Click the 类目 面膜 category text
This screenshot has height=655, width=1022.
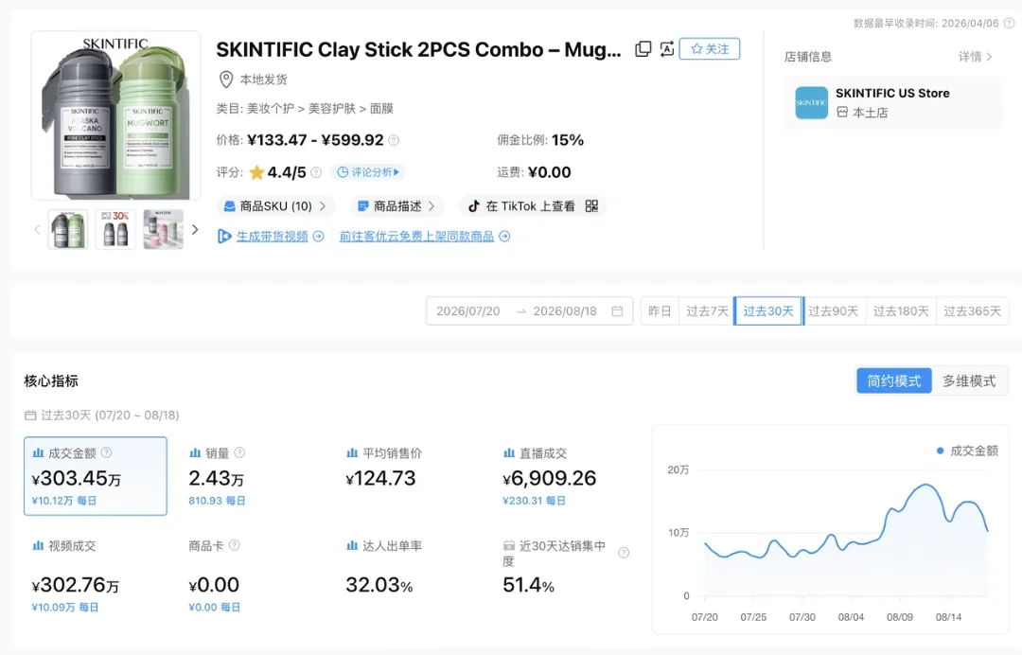(x=381, y=108)
